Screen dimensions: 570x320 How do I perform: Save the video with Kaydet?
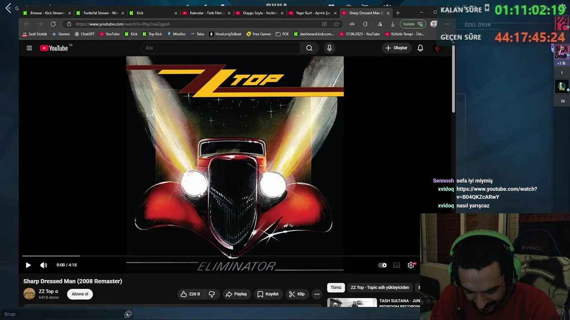pyautogui.click(x=268, y=294)
